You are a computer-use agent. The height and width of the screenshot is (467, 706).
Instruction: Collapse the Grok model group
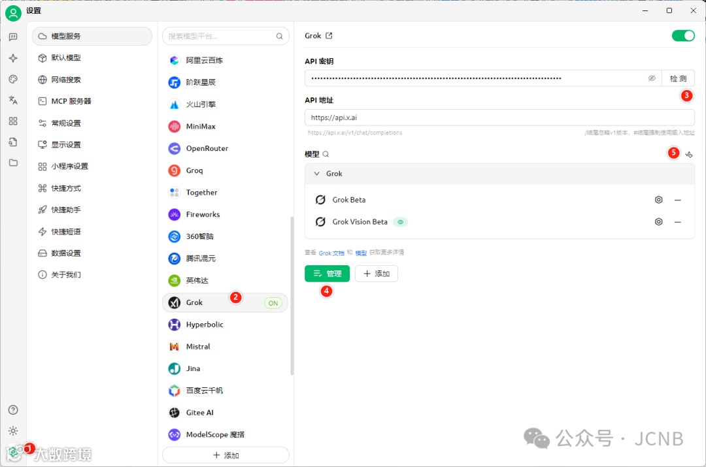click(x=317, y=174)
